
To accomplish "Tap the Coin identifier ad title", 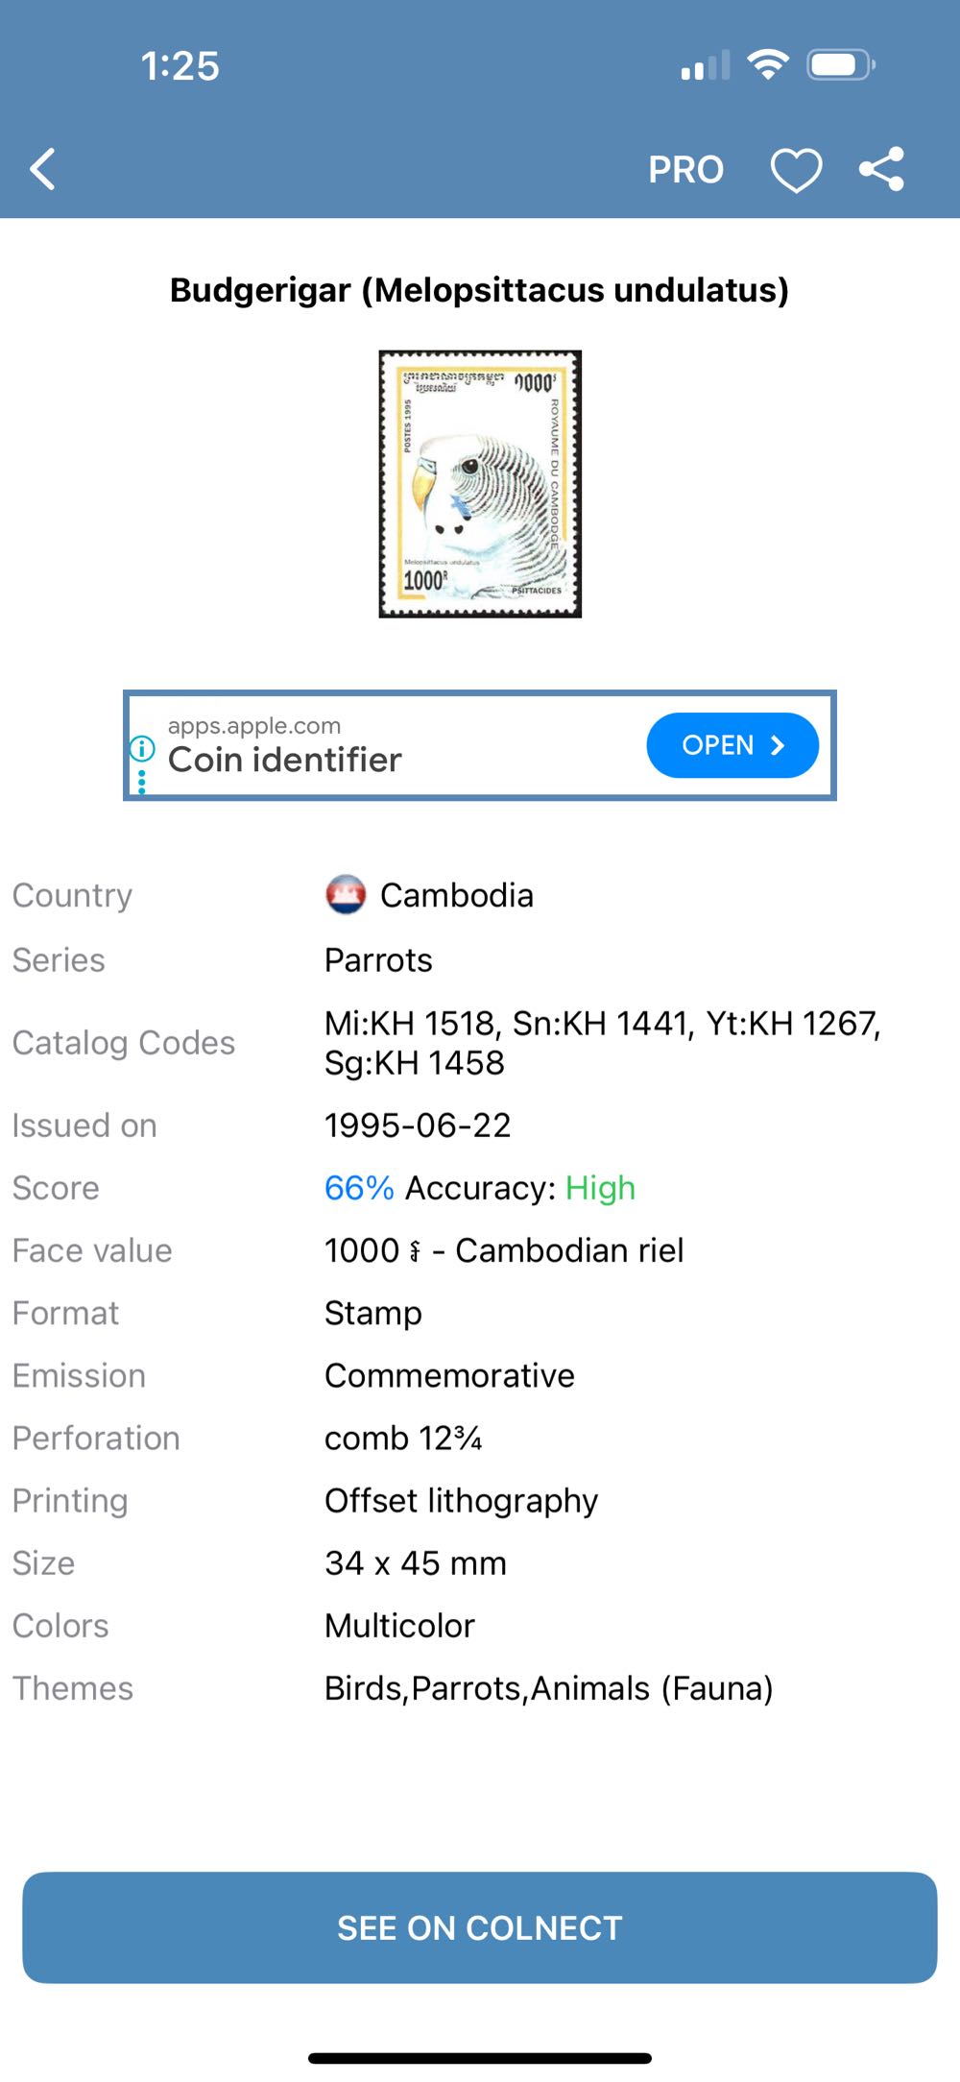I will point(285,760).
